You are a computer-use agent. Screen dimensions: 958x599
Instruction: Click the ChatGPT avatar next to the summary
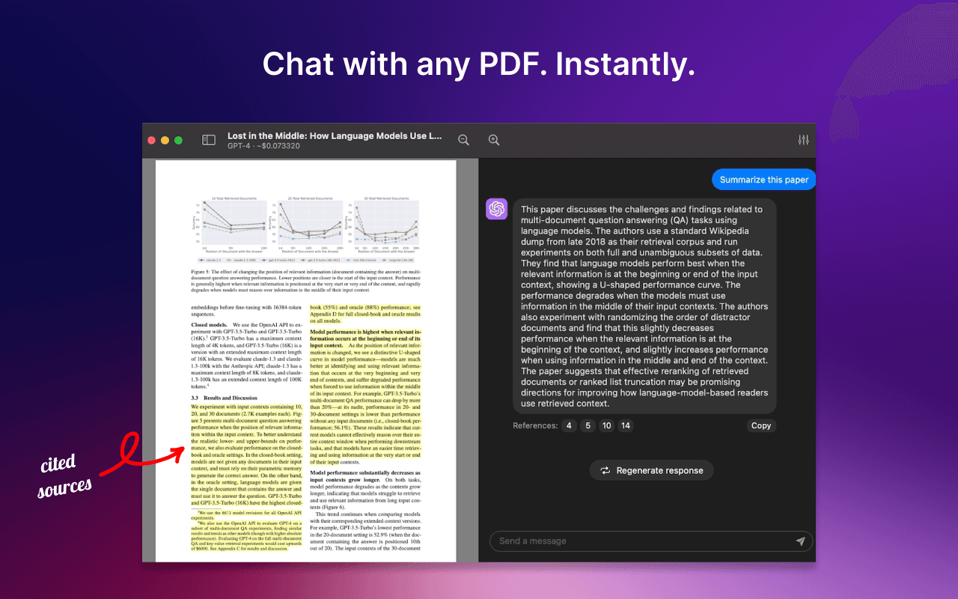tap(496, 208)
